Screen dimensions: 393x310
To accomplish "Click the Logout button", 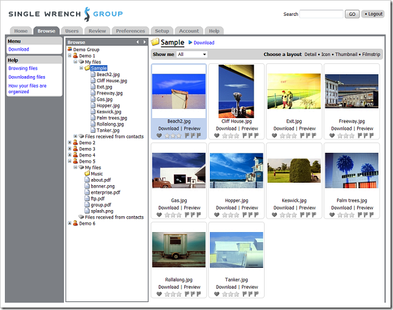I will coord(373,14).
